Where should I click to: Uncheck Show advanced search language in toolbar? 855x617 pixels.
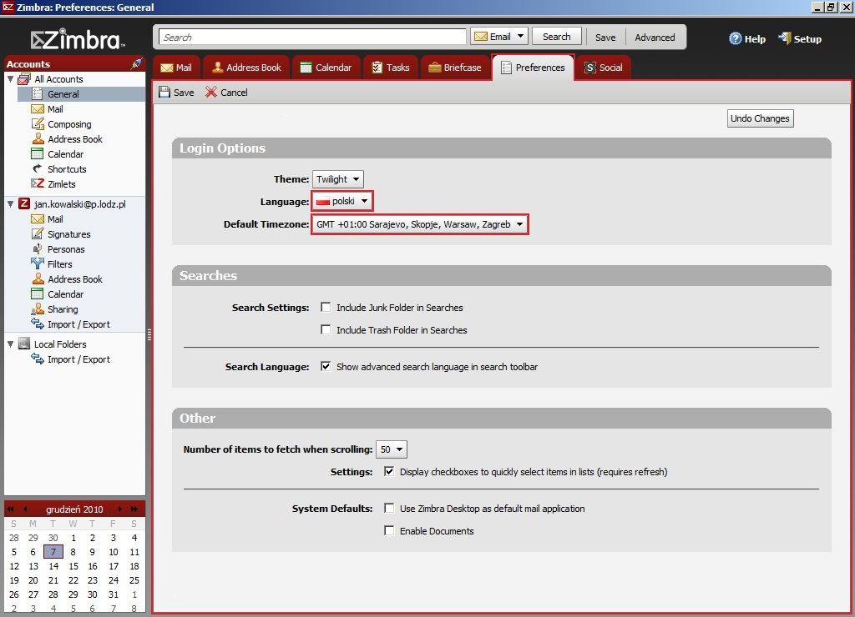click(x=326, y=367)
